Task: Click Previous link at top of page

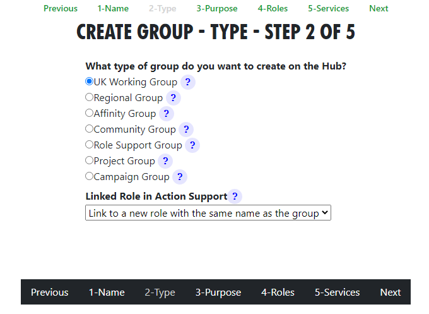Action: tap(61, 8)
